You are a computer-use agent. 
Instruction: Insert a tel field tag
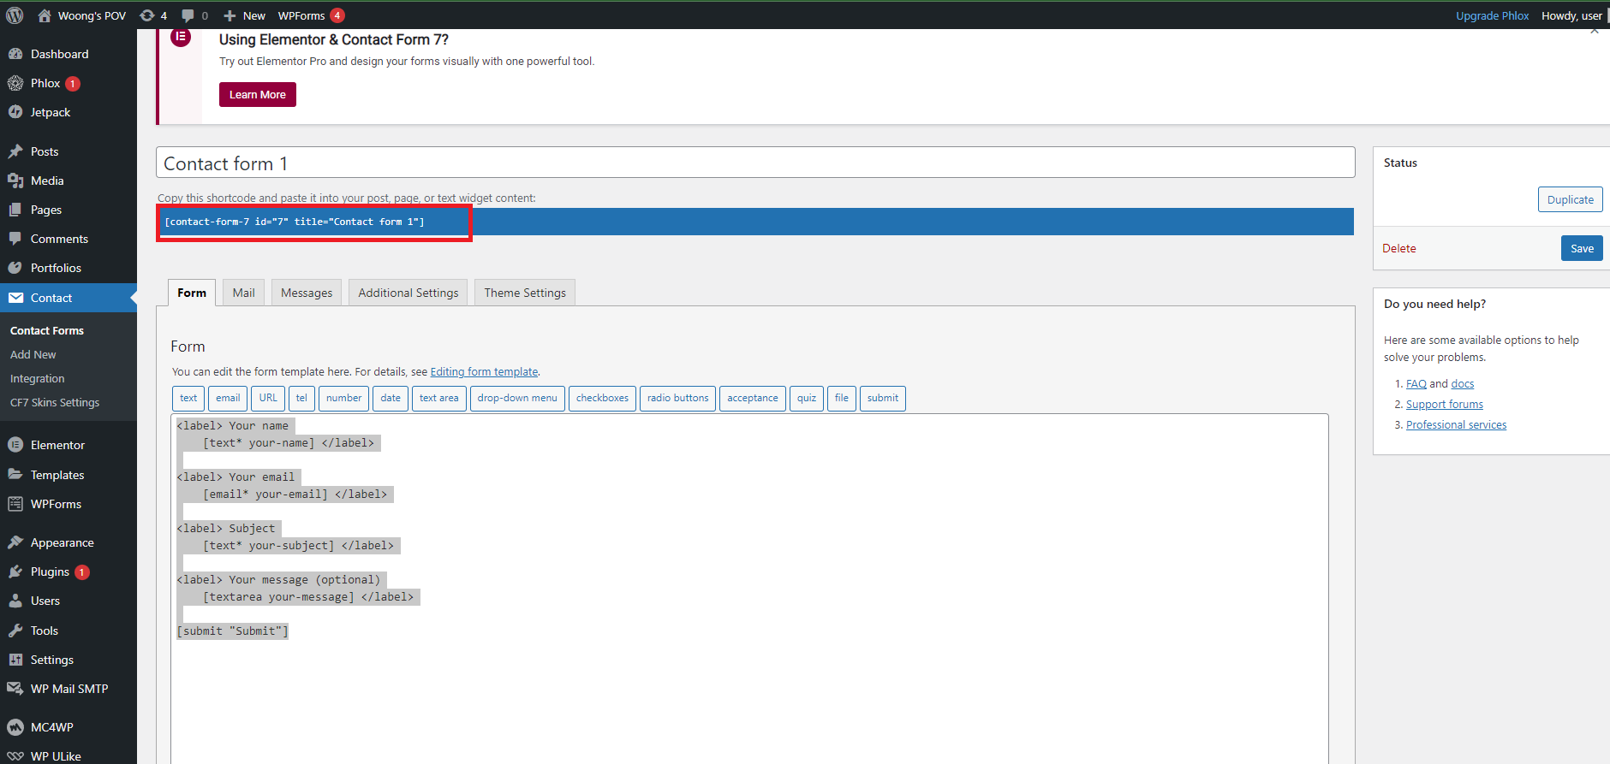301,398
